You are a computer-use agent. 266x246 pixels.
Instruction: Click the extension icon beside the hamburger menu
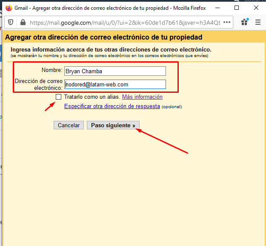[x=244, y=23]
